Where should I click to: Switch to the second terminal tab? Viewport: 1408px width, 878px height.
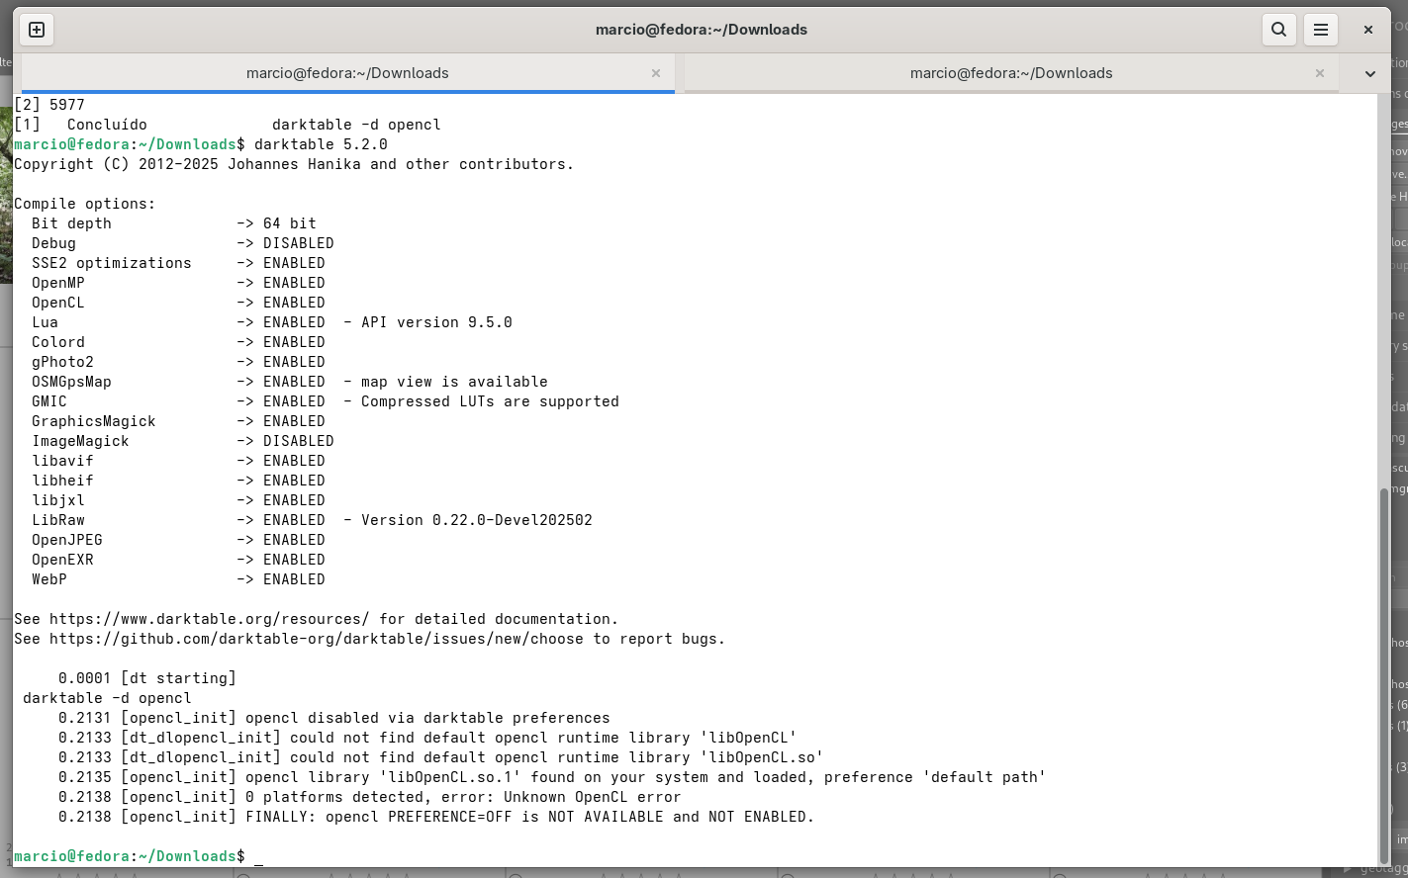pos(1011,73)
